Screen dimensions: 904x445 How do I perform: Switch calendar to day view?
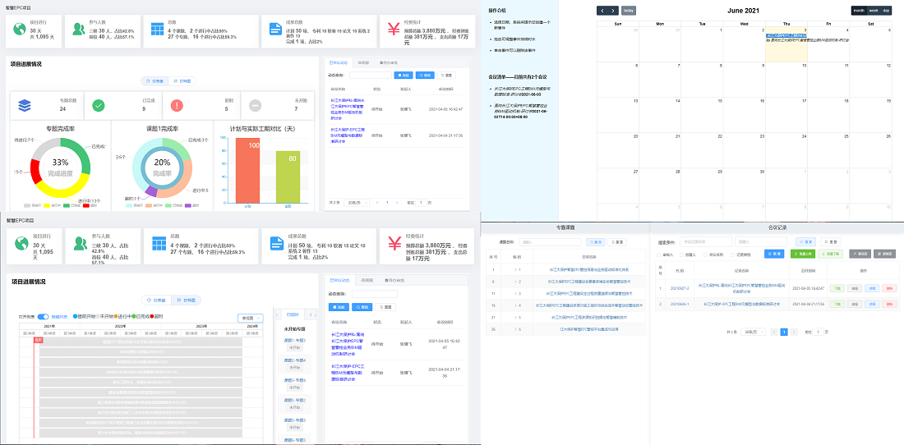tap(886, 11)
